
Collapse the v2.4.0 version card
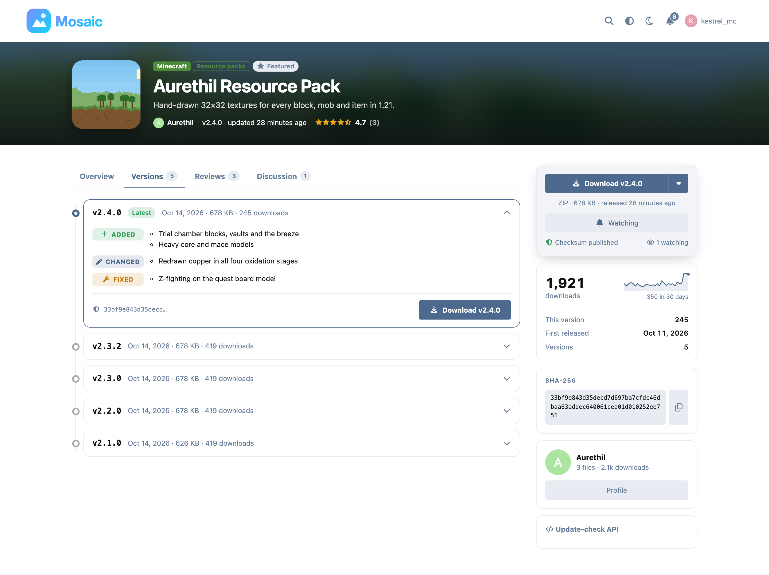point(507,212)
